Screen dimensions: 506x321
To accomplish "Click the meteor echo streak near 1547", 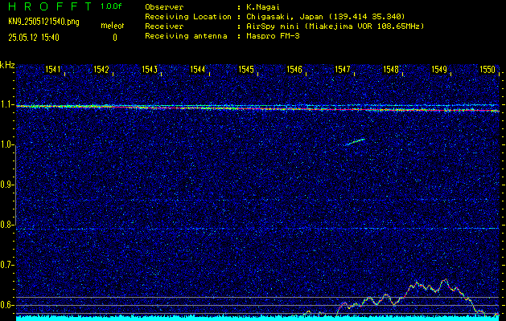I will coord(356,142).
